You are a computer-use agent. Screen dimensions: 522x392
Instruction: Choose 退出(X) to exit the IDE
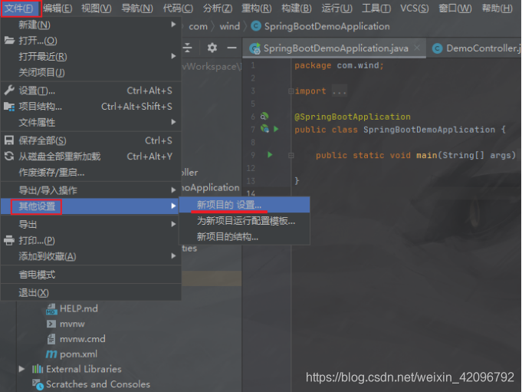(91, 293)
